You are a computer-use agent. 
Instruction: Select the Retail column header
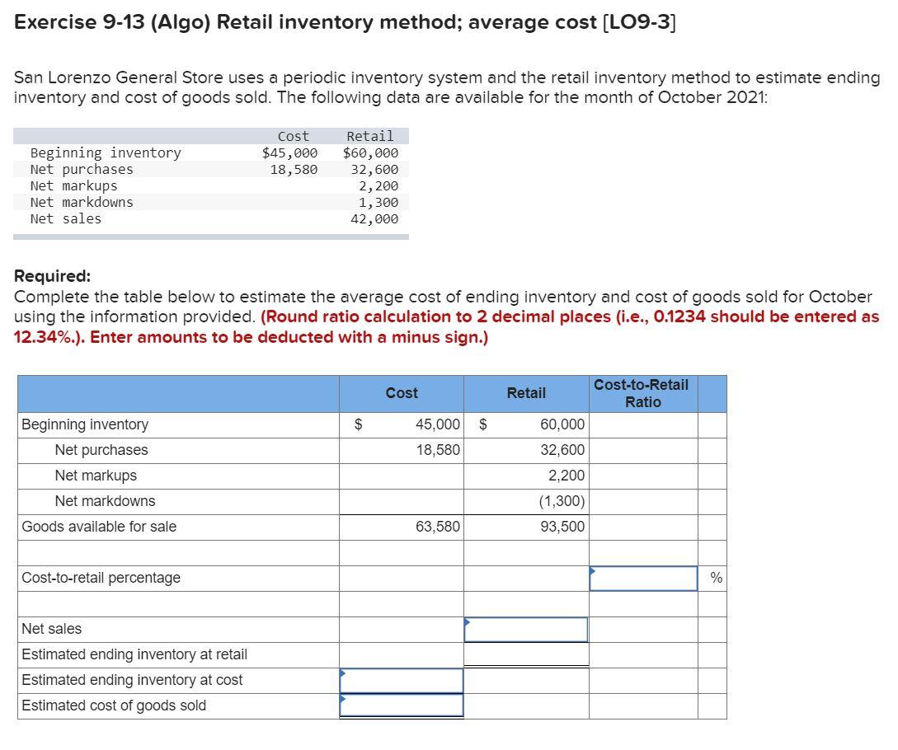525,393
